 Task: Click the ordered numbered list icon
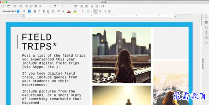click(88, 11)
